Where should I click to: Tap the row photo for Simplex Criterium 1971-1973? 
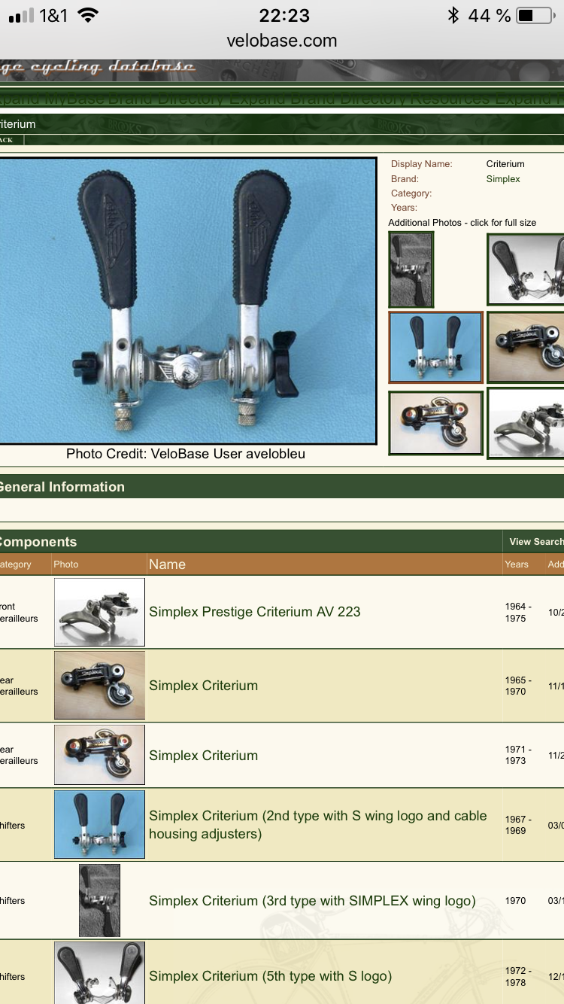99,755
